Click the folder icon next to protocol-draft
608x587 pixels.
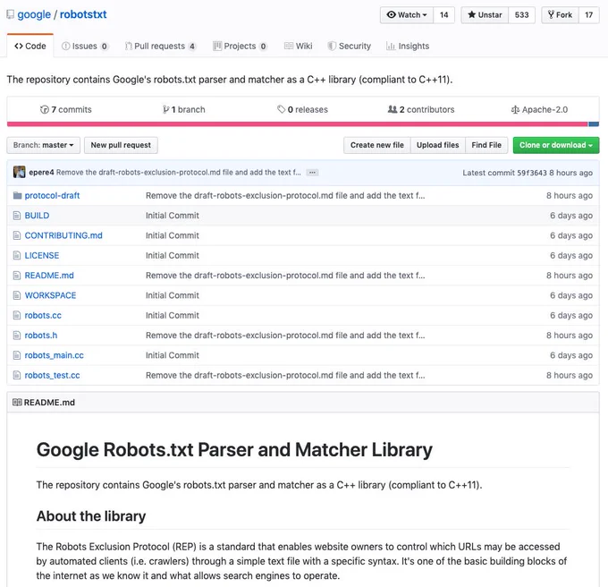coord(17,196)
